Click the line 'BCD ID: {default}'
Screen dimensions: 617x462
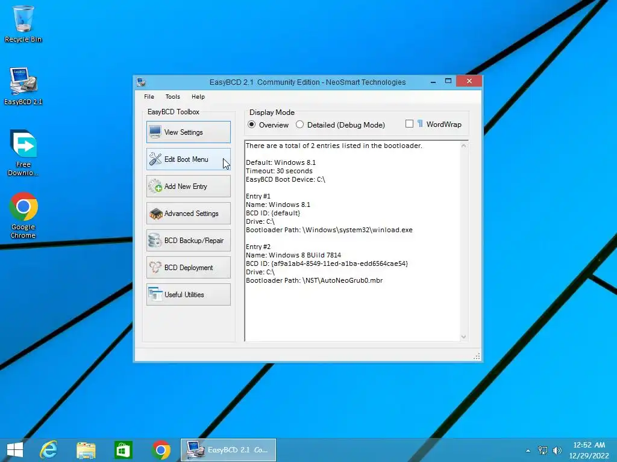[273, 213]
